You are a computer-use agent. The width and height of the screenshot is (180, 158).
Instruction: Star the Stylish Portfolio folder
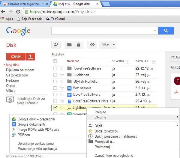[x=62, y=82]
